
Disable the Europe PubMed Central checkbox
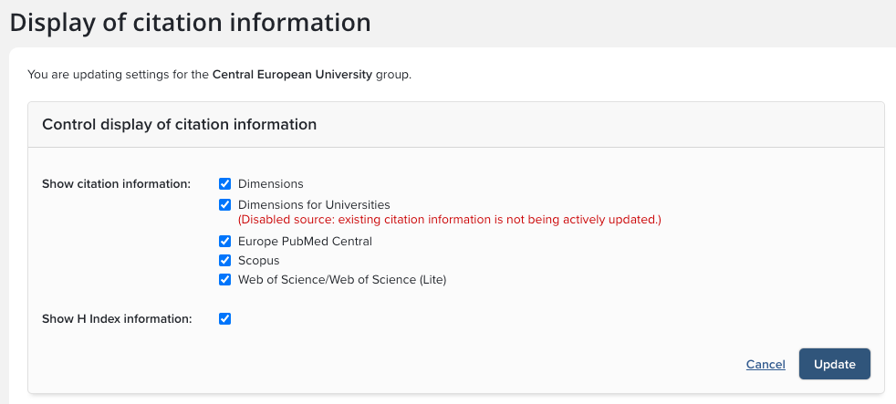click(x=225, y=242)
